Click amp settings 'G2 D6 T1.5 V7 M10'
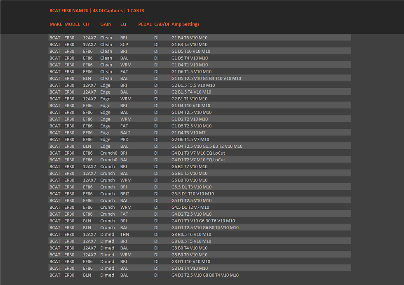Image resolution: width=404 pixels, height=285 pixels. point(190,140)
